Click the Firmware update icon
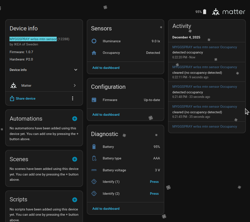The image size is (250, 222). click(x=94, y=100)
